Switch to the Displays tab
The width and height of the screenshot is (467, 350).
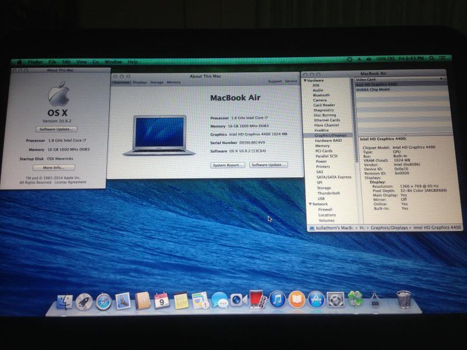[x=140, y=82]
